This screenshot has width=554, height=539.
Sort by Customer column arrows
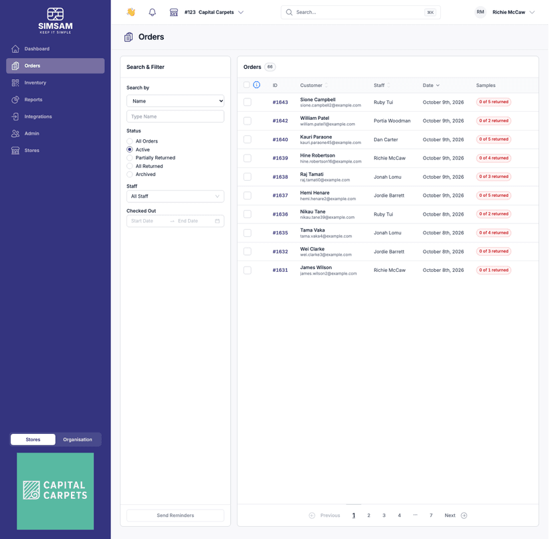[326, 85]
